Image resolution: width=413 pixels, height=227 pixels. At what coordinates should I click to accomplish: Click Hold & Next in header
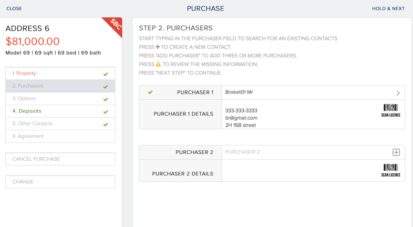tap(388, 8)
